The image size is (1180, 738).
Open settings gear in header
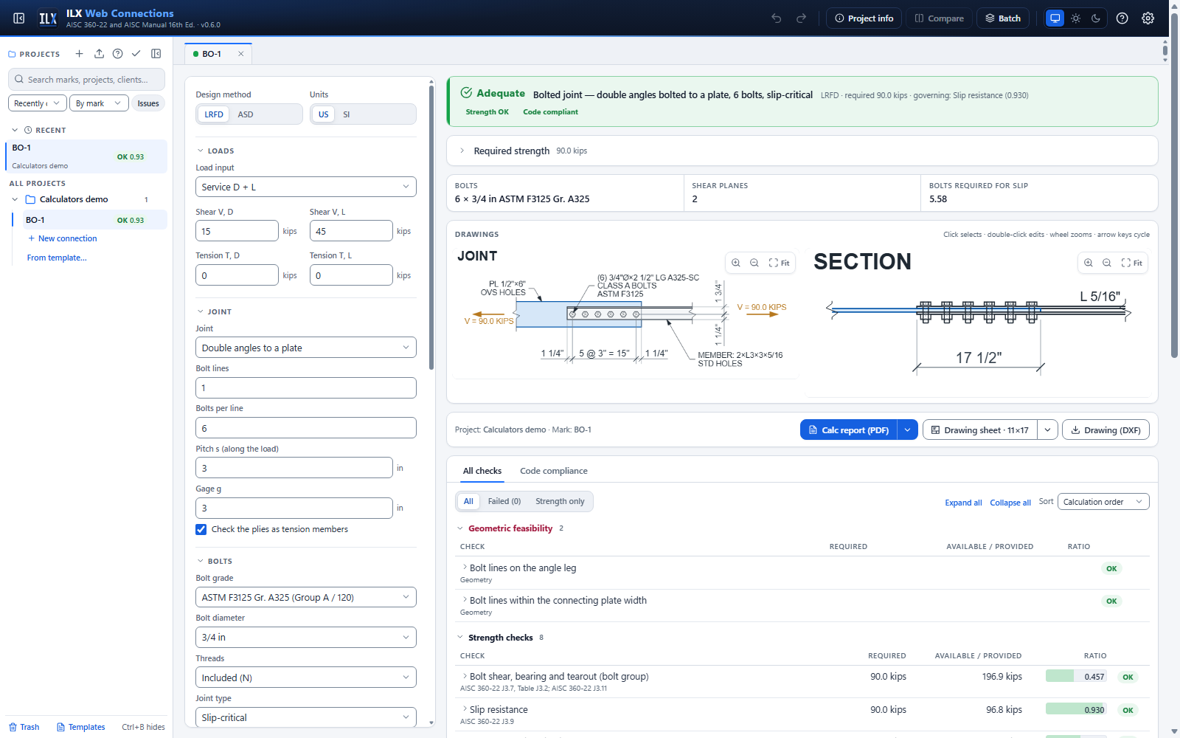(x=1148, y=18)
